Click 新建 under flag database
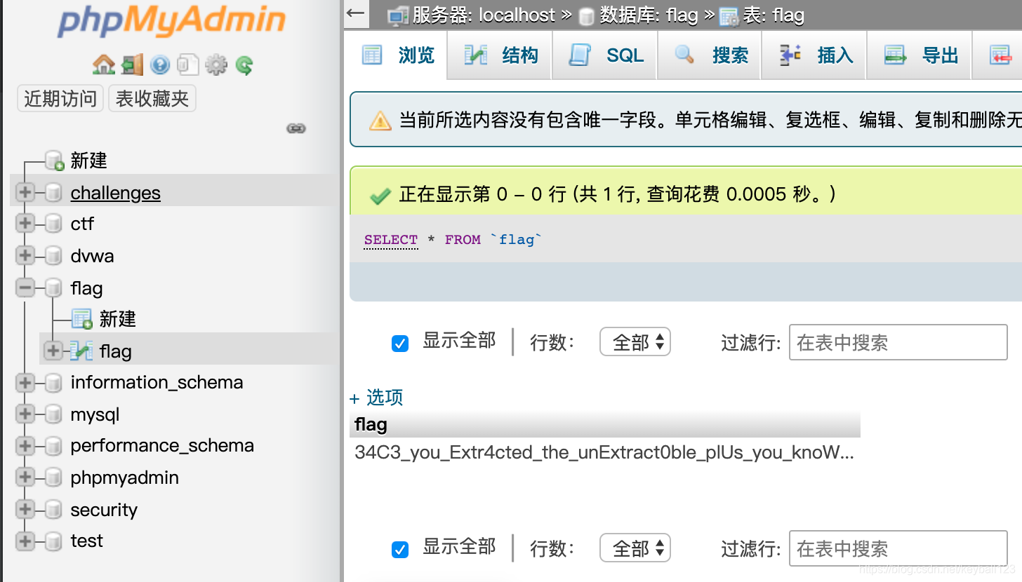Viewport: 1022px width, 582px height. 118,319
